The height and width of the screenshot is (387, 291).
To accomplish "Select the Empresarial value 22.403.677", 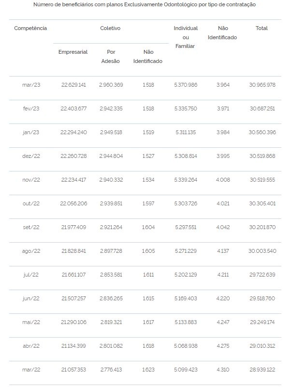I will pyautogui.click(x=73, y=108).
